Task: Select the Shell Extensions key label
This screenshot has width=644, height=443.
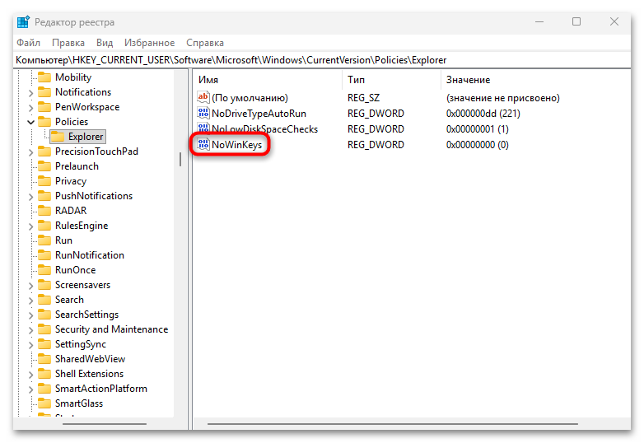Action: click(89, 374)
